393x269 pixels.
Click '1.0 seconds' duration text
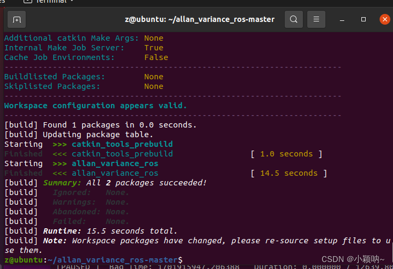coord(286,154)
